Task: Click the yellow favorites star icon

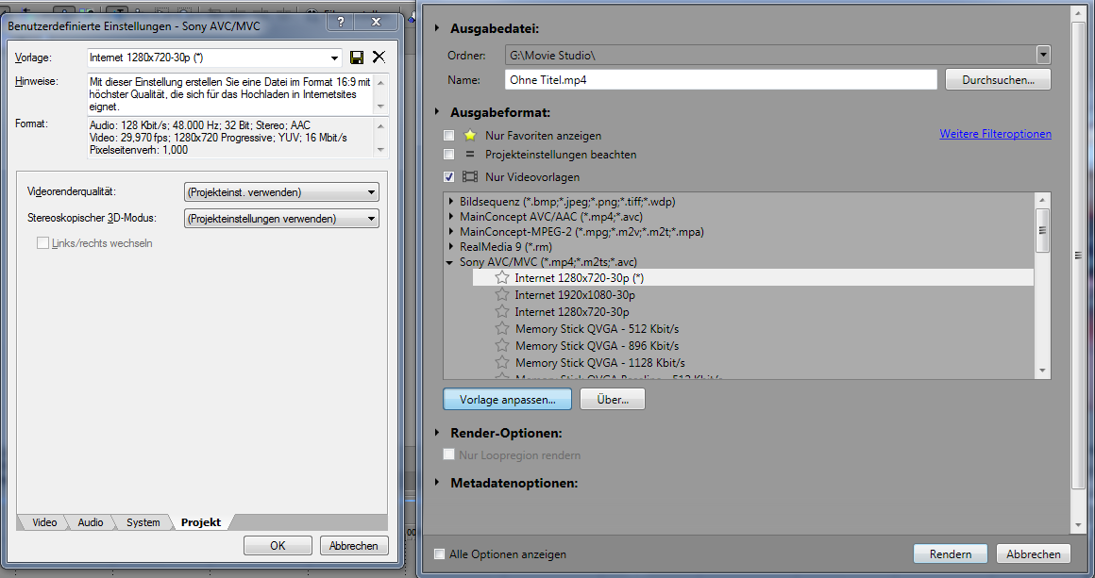Action: (470, 135)
